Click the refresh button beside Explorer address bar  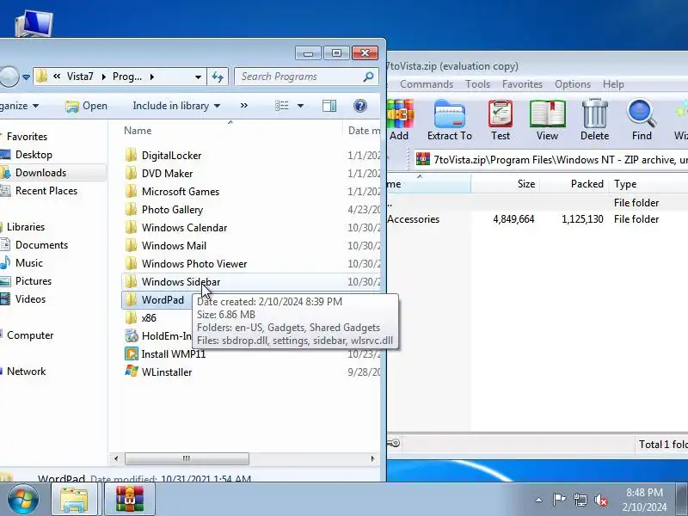pyautogui.click(x=218, y=77)
